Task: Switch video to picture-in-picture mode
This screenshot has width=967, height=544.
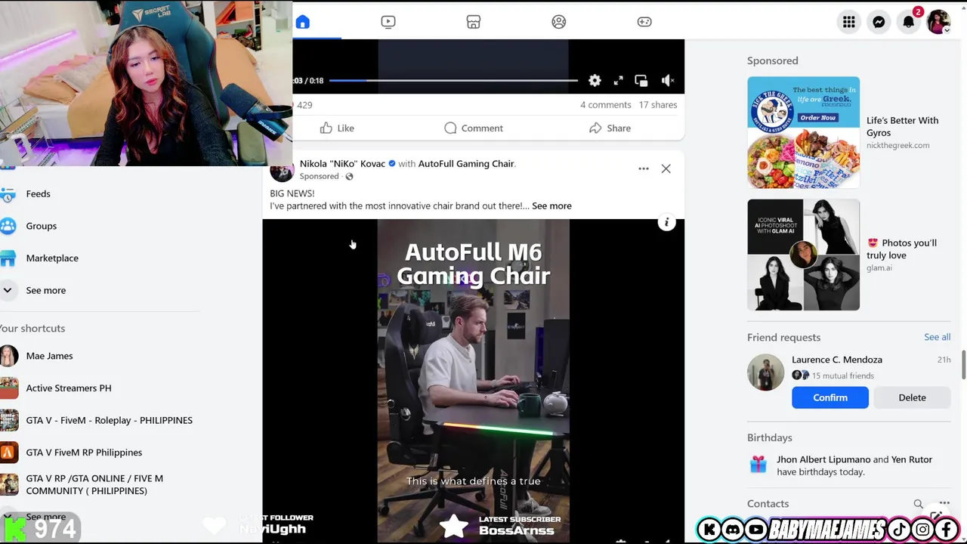Action: point(641,80)
